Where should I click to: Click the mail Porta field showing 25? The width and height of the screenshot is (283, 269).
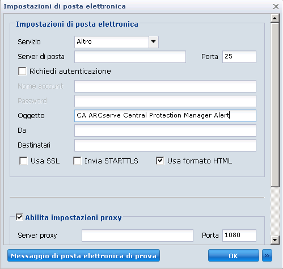[239, 57]
